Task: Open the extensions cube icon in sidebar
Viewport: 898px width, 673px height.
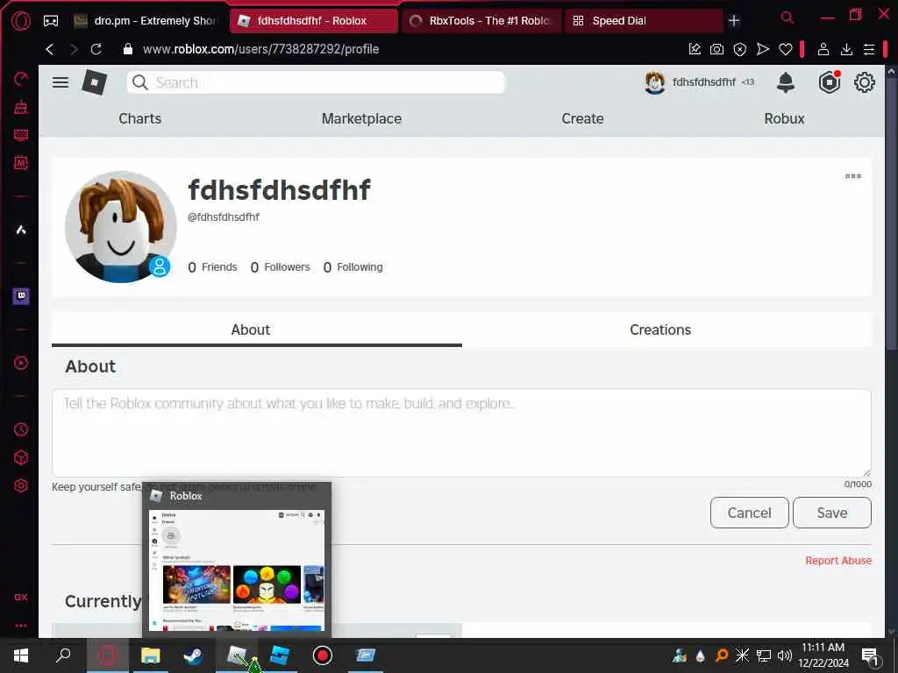Action: 21,457
